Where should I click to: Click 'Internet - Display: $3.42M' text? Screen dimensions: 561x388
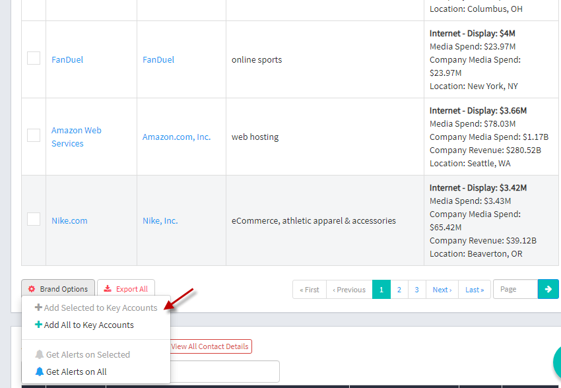tap(478, 188)
